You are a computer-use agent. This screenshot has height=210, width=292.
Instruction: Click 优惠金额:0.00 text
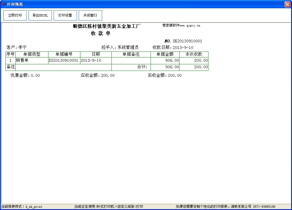tap(25, 75)
